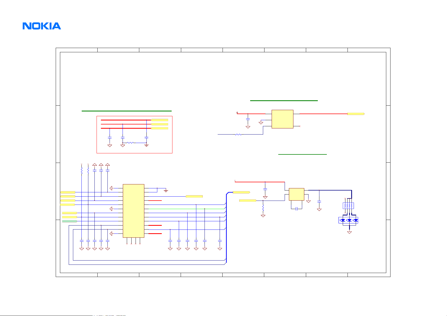447x316 pixels.
Task: Click the green signal port on the left
Action: [70, 221]
